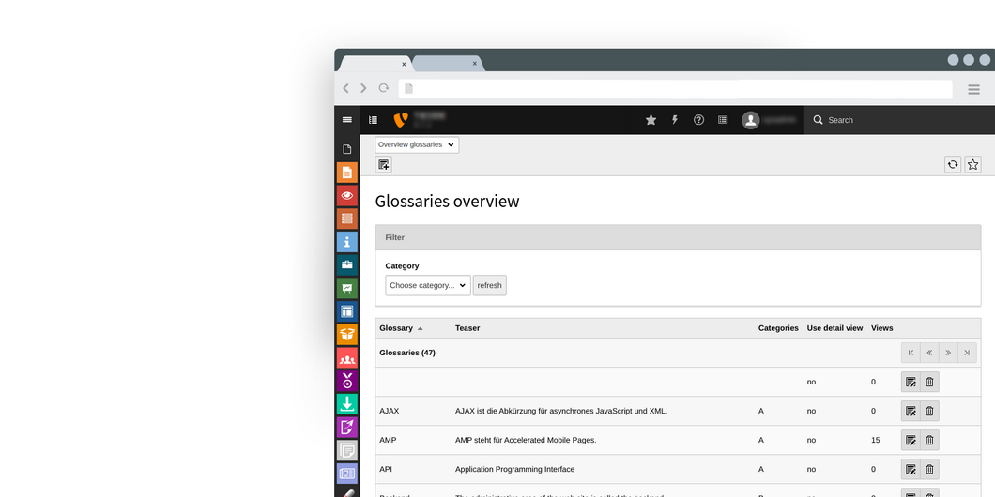Edit the API glossary entry
This screenshot has height=497, width=995.
point(911,469)
